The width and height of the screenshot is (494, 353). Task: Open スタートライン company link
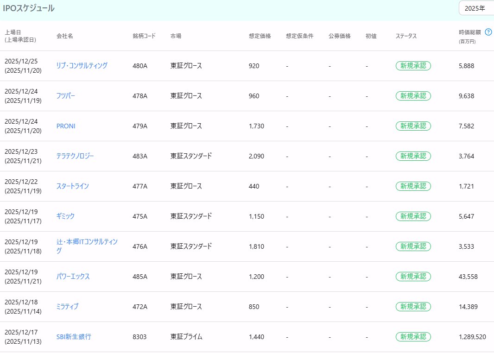[72, 186]
